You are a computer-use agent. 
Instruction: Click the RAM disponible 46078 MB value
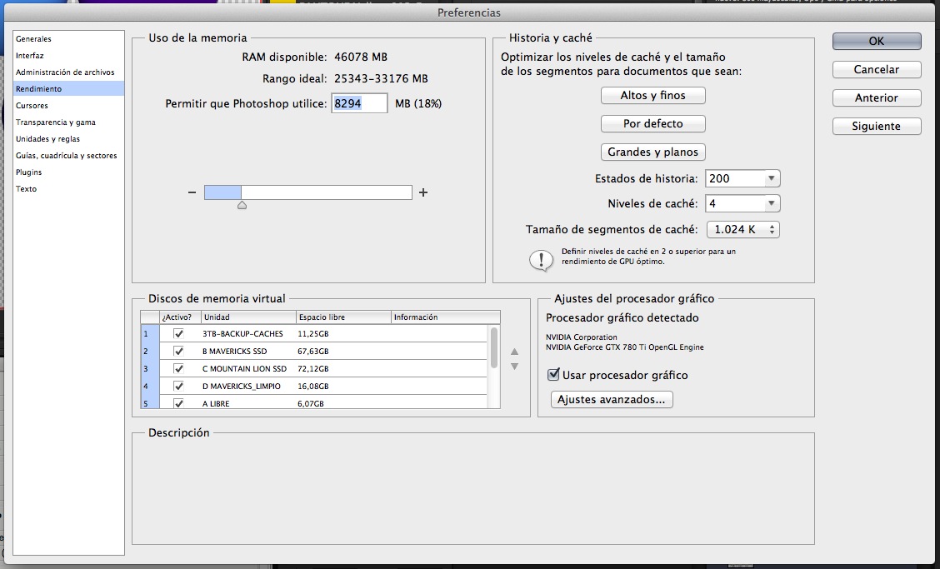361,57
